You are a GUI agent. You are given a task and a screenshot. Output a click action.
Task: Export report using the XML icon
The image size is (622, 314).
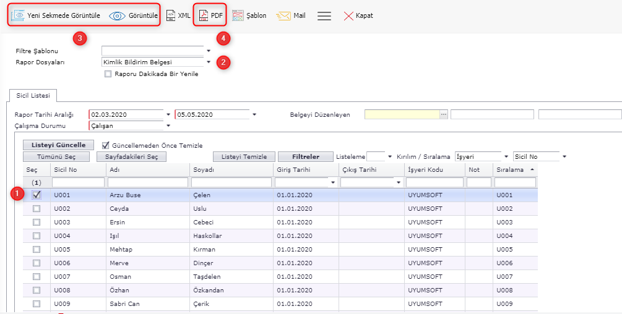pos(171,15)
